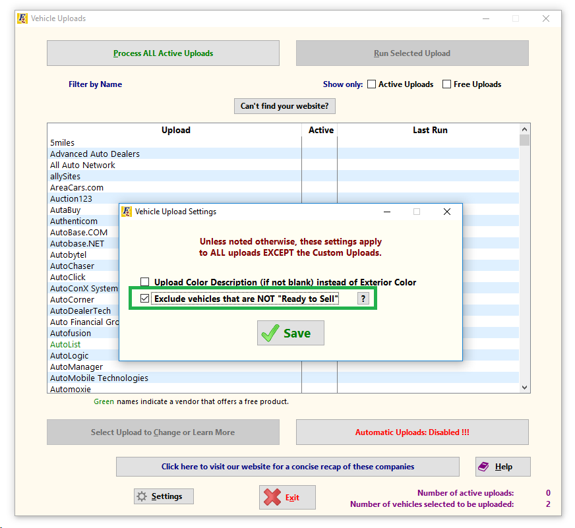Check the Free Uploads filter box
Screen dimensions: 575x528
coord(446,84)
